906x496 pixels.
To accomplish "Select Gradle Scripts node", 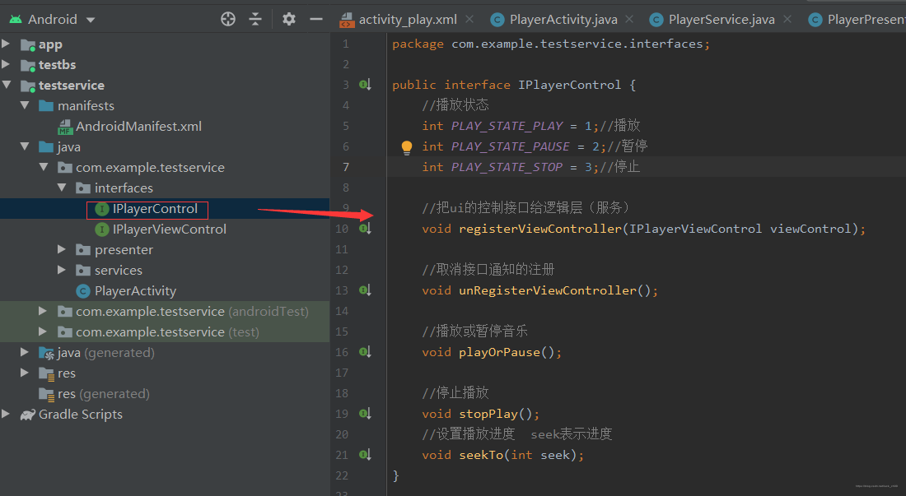I will (x=81, y=415).
